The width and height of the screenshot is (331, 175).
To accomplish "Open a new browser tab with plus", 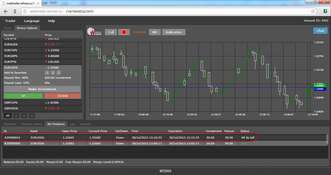I will click(x=45, y=3).
